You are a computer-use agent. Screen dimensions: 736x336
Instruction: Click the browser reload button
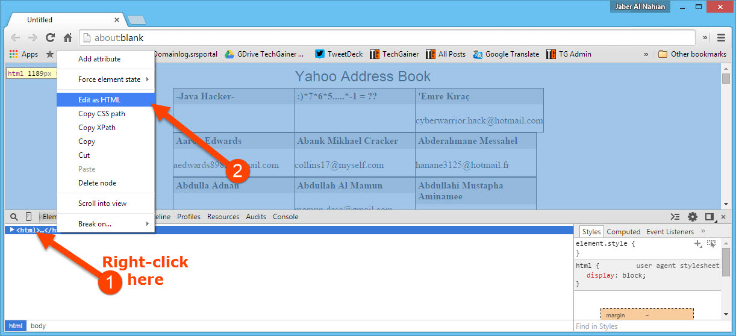(51, 37)
